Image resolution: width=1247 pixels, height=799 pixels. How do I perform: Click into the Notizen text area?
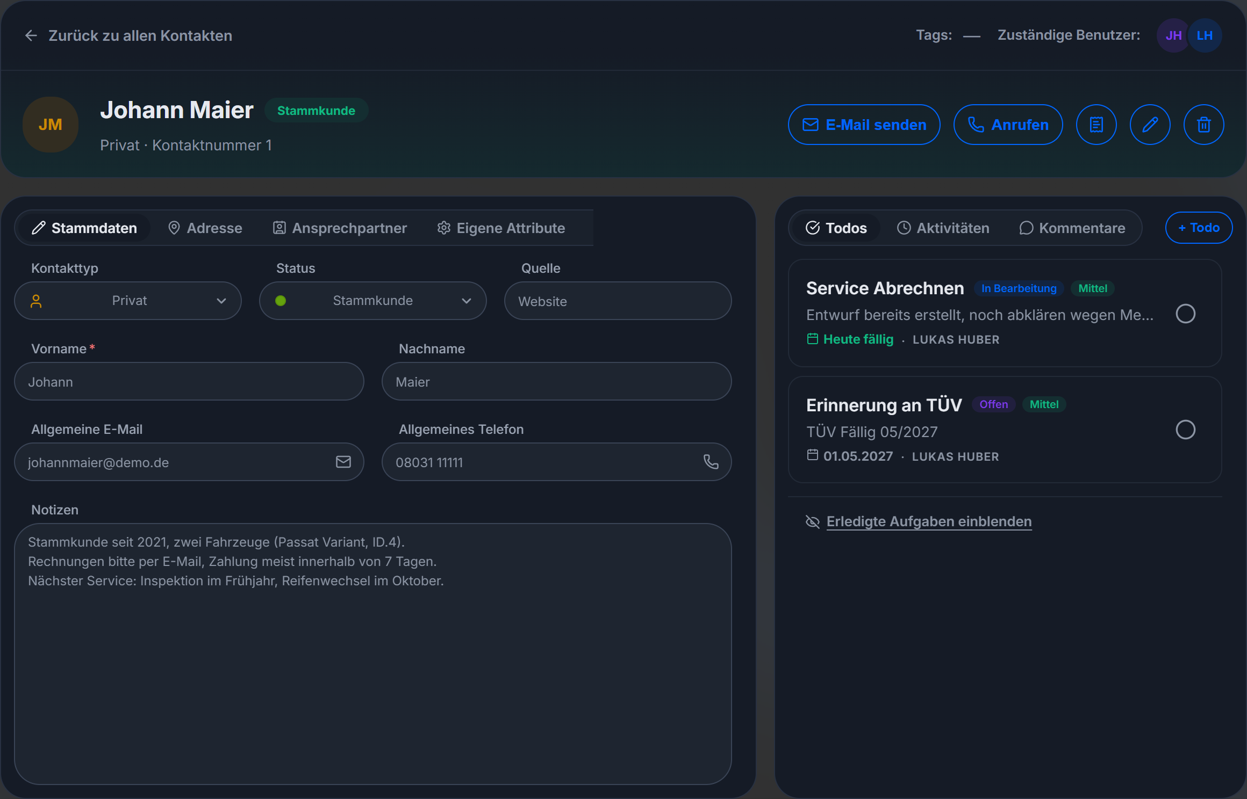tap(373, 654)
